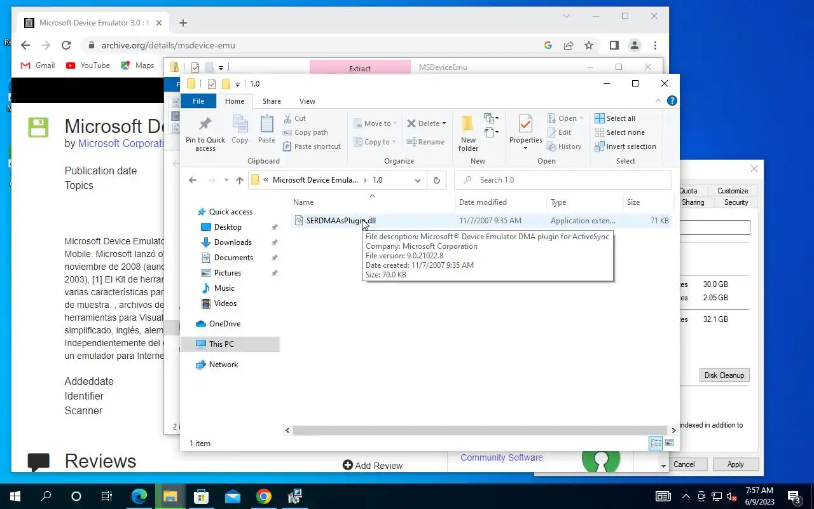The width and height of the screenshot is (814, 509).
Task: Click Select all in Select group
Action: point(614,118)
